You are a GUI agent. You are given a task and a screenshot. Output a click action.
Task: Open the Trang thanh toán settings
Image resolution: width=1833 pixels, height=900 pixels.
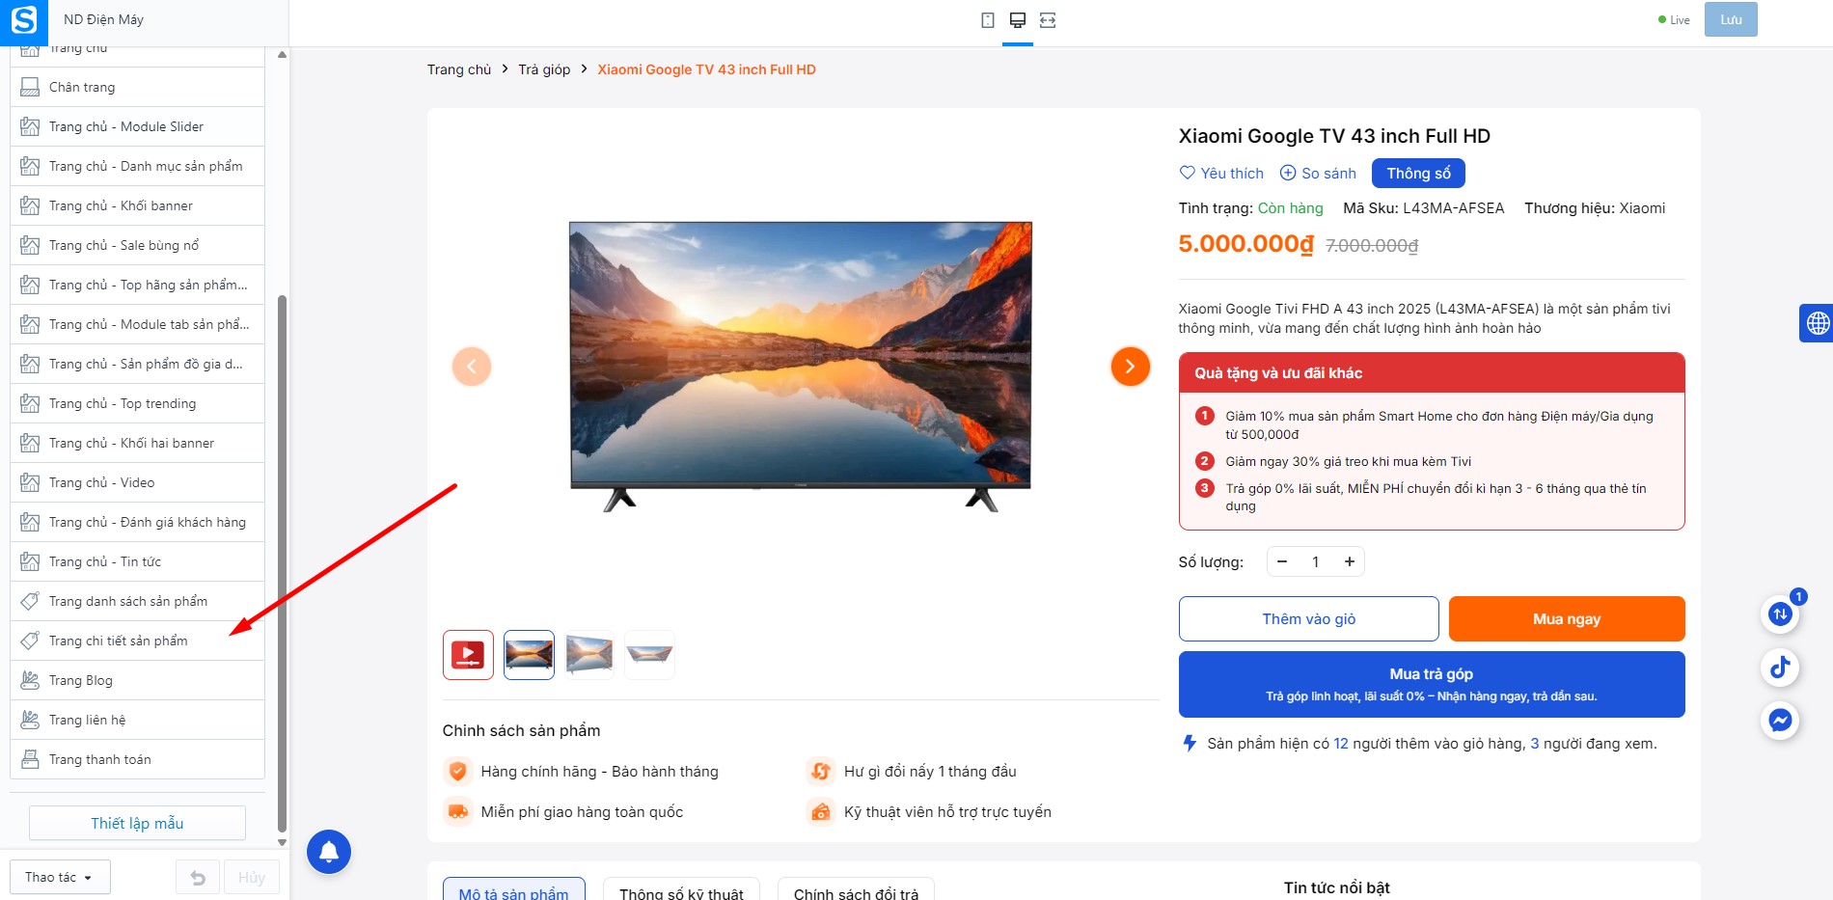point(137,759)
